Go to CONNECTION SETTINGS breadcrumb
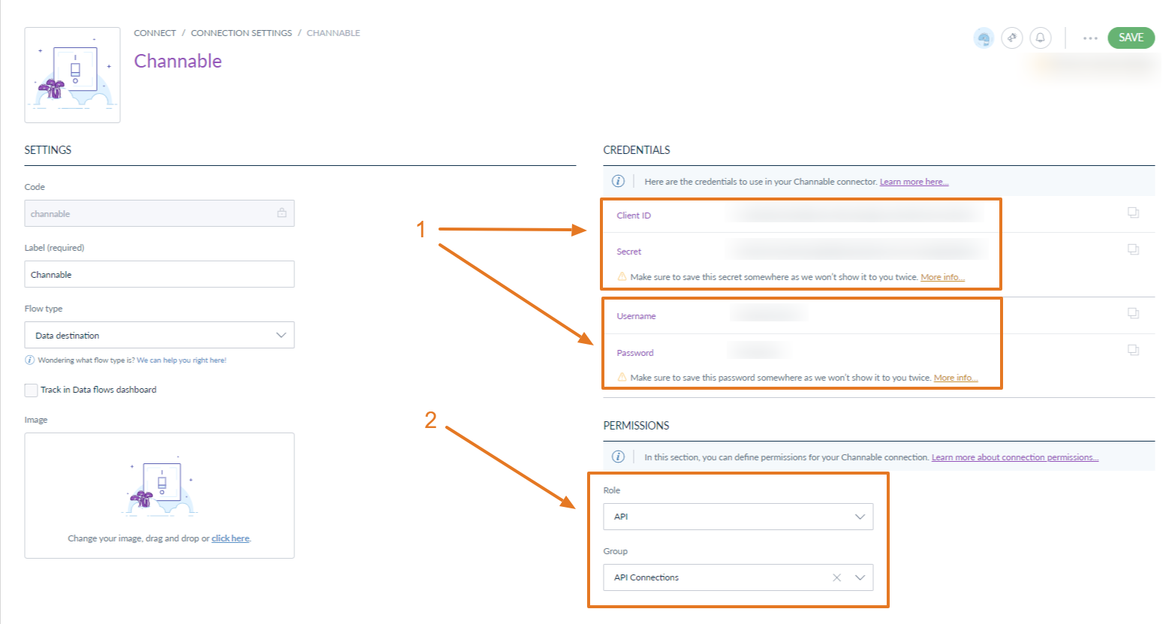1175x624 pixels. tap(241, 33)
